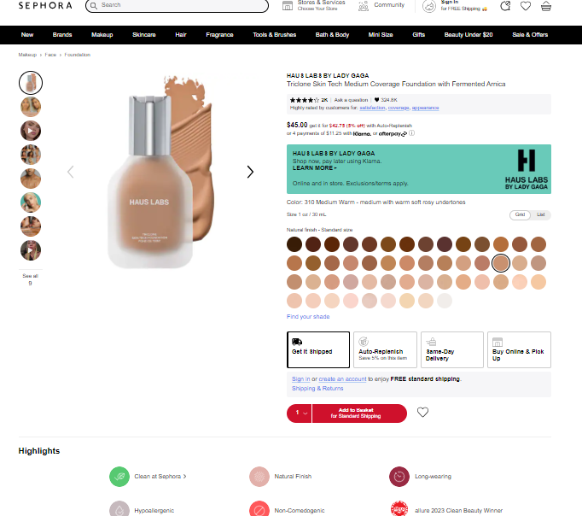582x516 pixels.
Task: Switch shade view to Grid
Action: pos(520,214)
